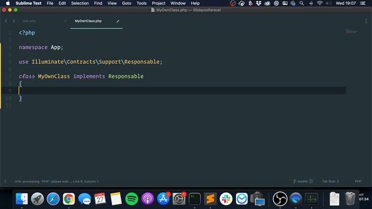Open the Sublime Text side panel switcher icon
The height and width of the screenshot is (209, 372).
point(5,182)
